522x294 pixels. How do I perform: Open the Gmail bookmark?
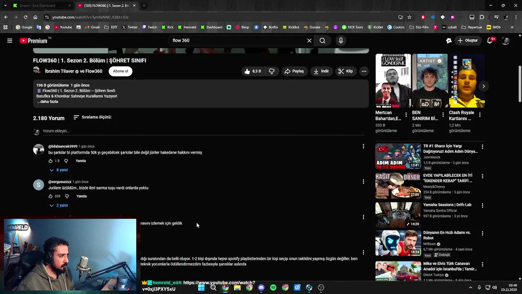(92, 27)
